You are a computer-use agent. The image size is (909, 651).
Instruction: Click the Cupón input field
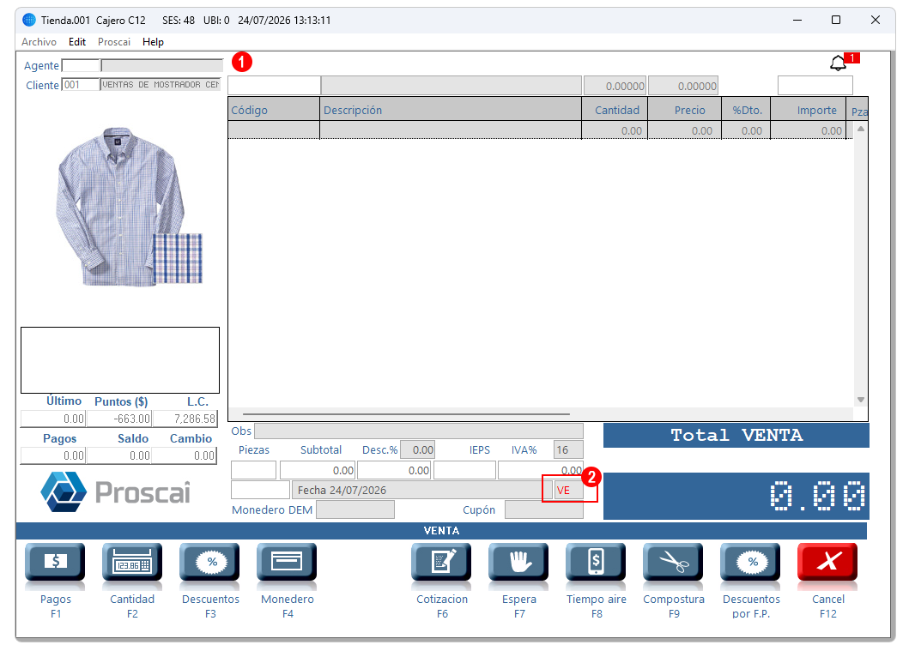(544, 509)
